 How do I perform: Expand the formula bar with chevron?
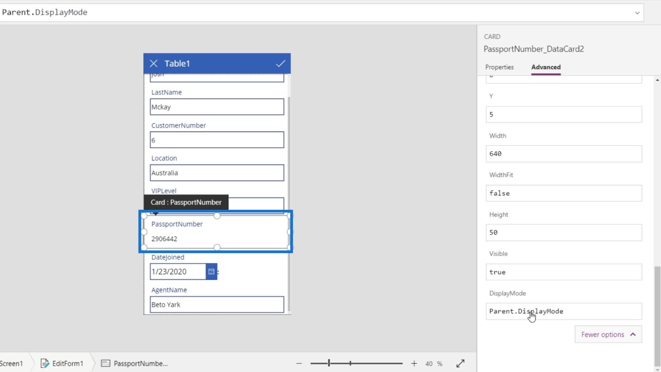tap(637, 13)
